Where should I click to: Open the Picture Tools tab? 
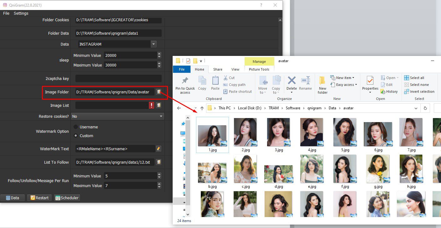[x=259, y=69]
